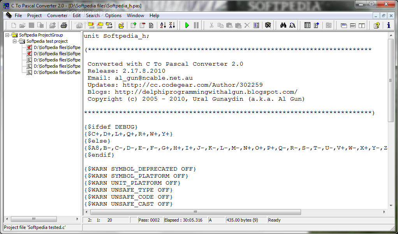
Task: Click the save project folder icon with down arrow
Action: point(109,25)
